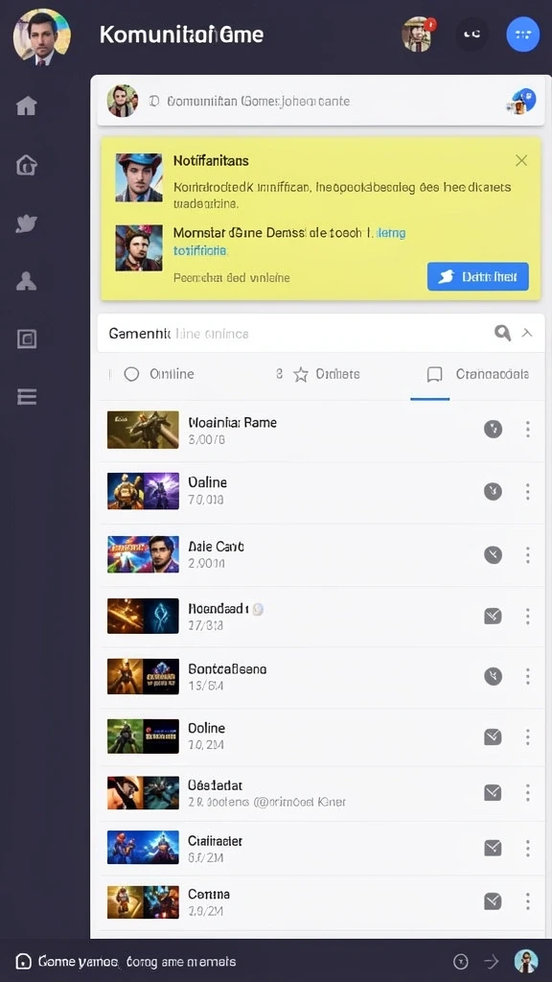Open first notification avatar with blue hat
Viewport: 552px width, 982px height.
139,177
